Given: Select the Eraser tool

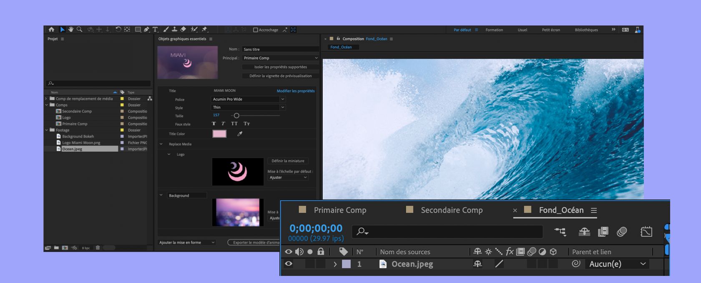Looking at the screenshot, I should click(x=183, y=30).
